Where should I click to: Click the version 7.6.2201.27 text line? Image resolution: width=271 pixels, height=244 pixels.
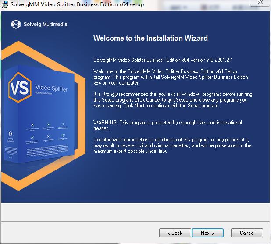pyautogui.click(x=162, y=60)
